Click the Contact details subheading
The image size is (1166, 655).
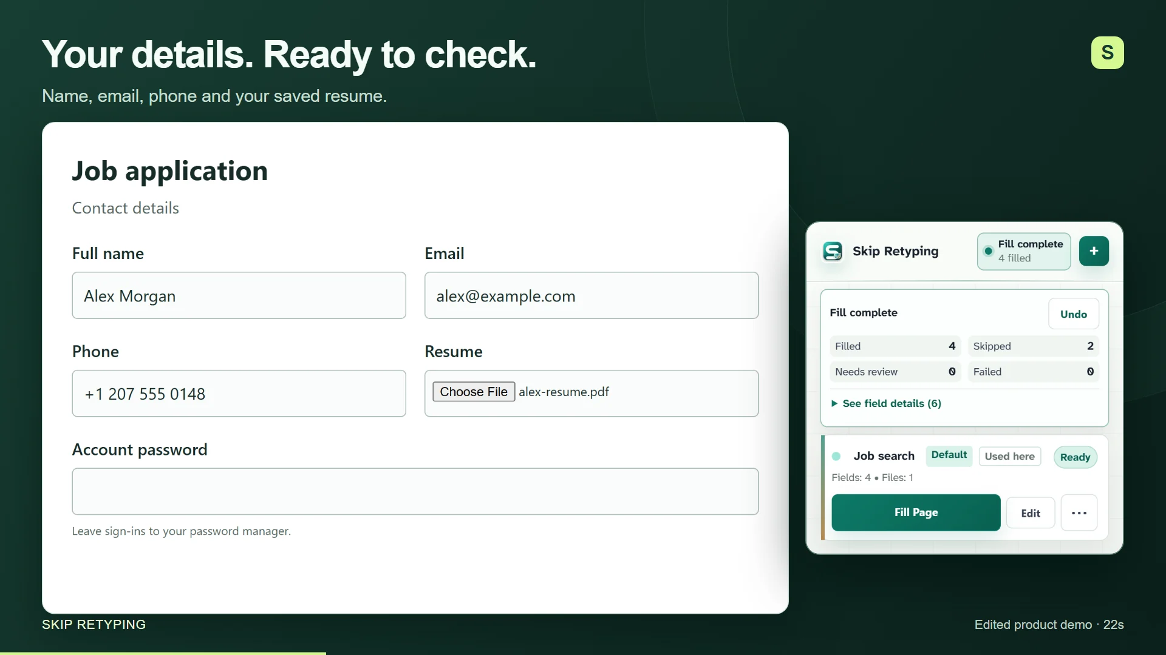click(x=125, y=208)
